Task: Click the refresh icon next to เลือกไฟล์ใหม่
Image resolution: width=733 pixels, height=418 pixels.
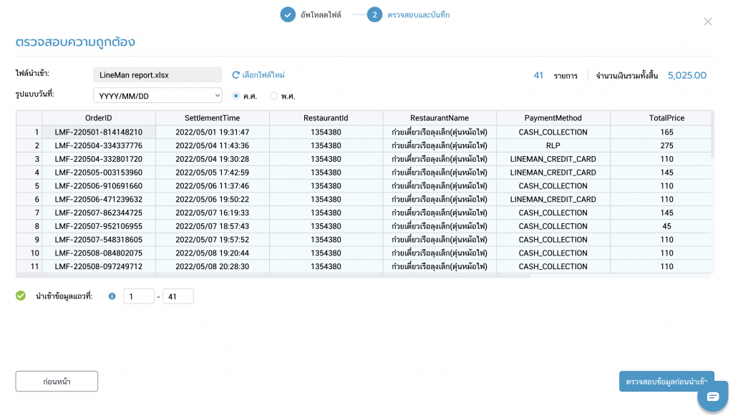Action: [236, 75]
